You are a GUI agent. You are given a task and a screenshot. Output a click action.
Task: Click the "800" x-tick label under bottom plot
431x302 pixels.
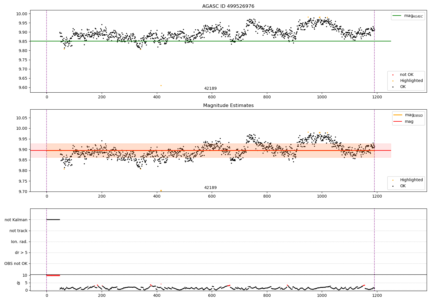tap(267, 295)
